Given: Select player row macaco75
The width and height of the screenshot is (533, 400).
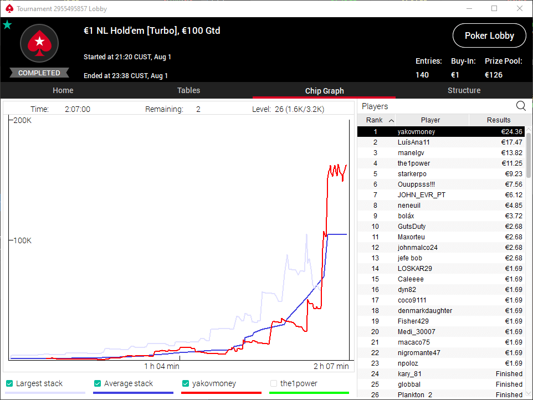Looking at the screenshot, I should (441, 342).
